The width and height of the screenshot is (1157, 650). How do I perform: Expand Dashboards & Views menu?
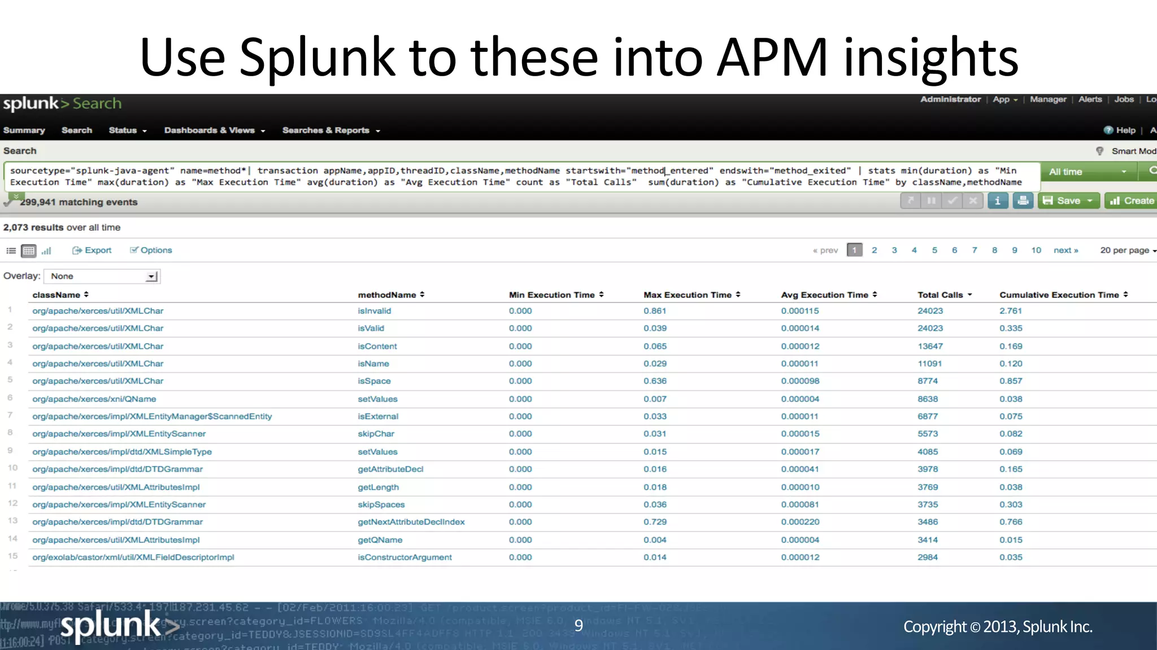(x=215, y=130)
